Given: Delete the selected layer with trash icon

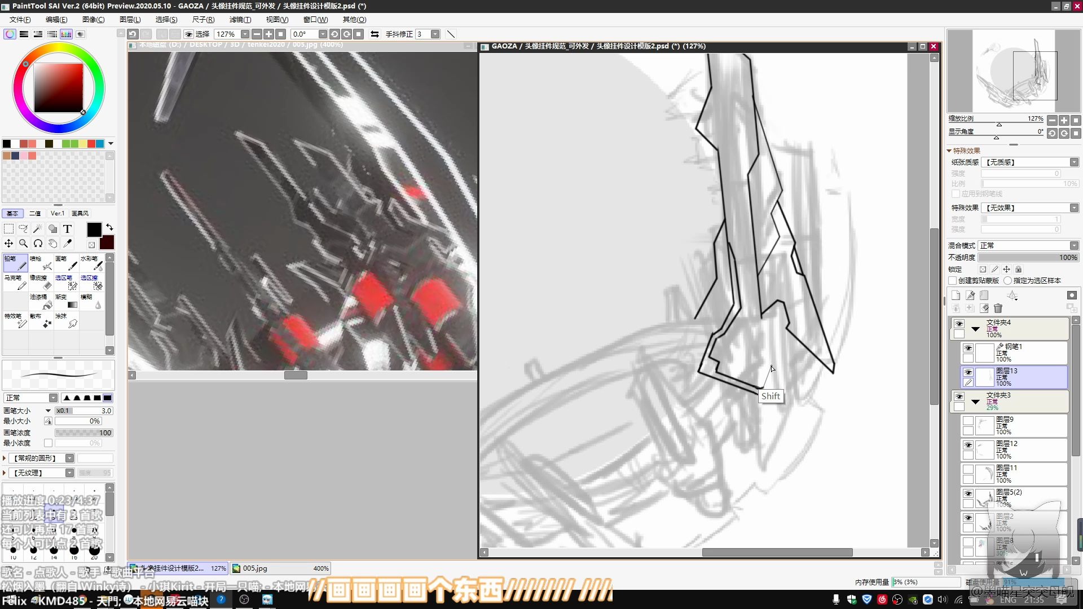Looking at the screenshot, I should 998,308.
